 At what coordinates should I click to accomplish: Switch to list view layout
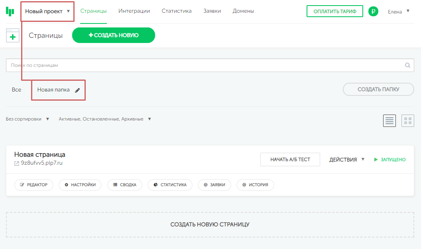(x=390, y=121)
